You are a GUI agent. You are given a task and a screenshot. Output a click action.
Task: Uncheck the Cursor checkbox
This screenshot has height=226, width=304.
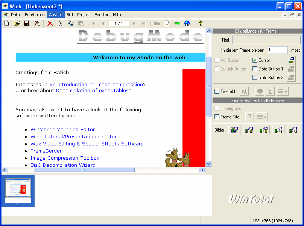255,60
